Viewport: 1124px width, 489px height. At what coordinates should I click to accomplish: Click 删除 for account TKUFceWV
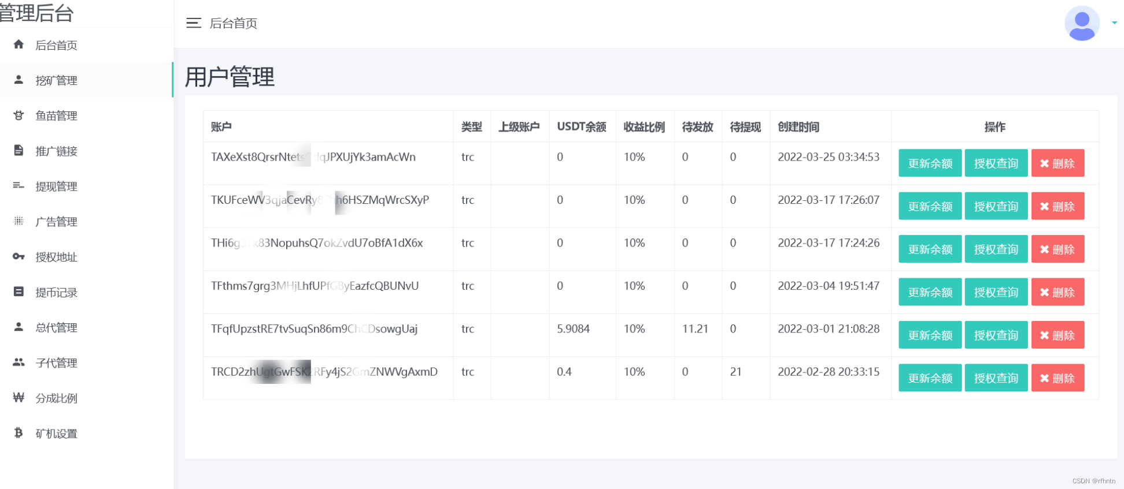coord(1058,206)
